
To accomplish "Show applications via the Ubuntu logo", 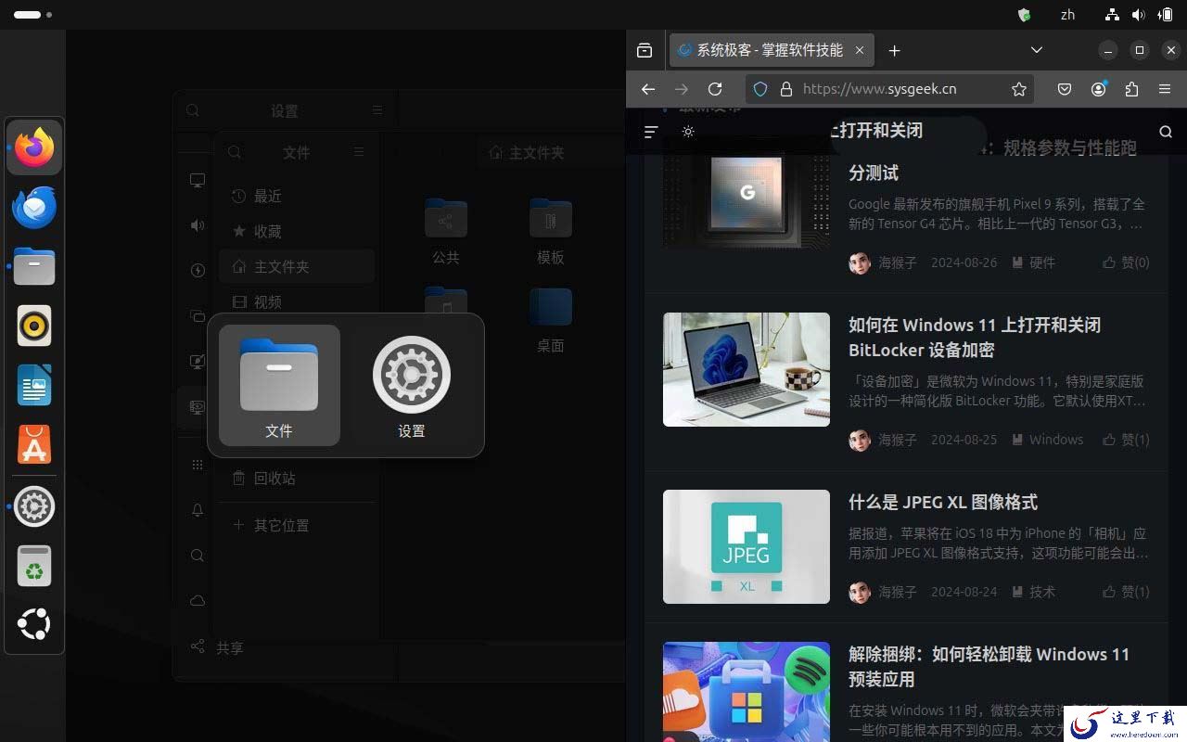I will (34, 624).
